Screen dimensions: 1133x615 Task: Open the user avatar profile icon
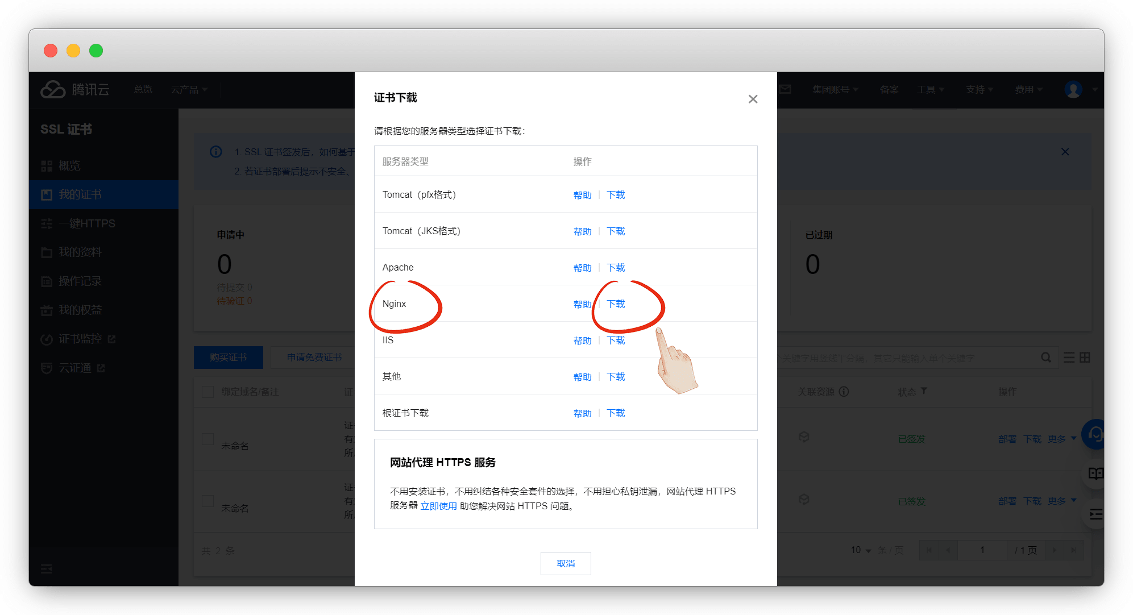point(1073,90)
